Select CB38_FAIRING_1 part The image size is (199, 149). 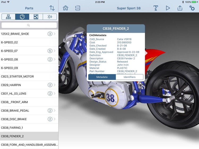point(29,128)
